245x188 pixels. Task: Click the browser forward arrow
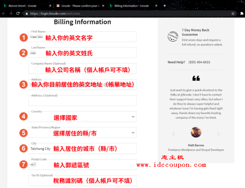pyautogui.click(x=10, y=14)
